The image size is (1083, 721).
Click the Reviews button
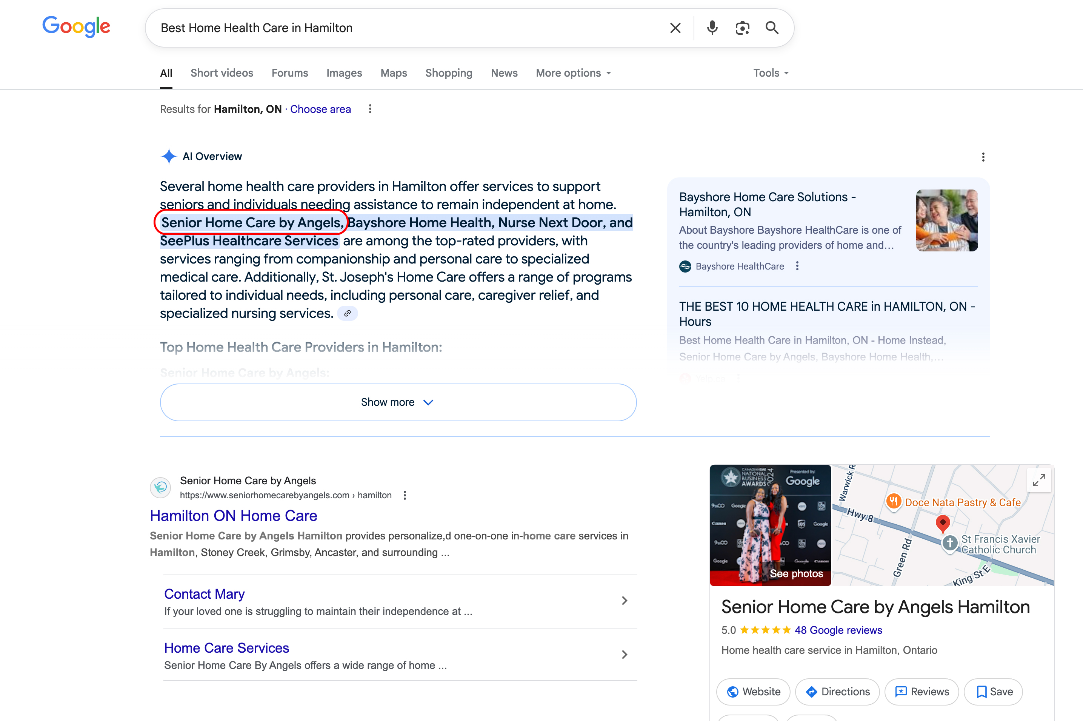[x=921, y=692]
